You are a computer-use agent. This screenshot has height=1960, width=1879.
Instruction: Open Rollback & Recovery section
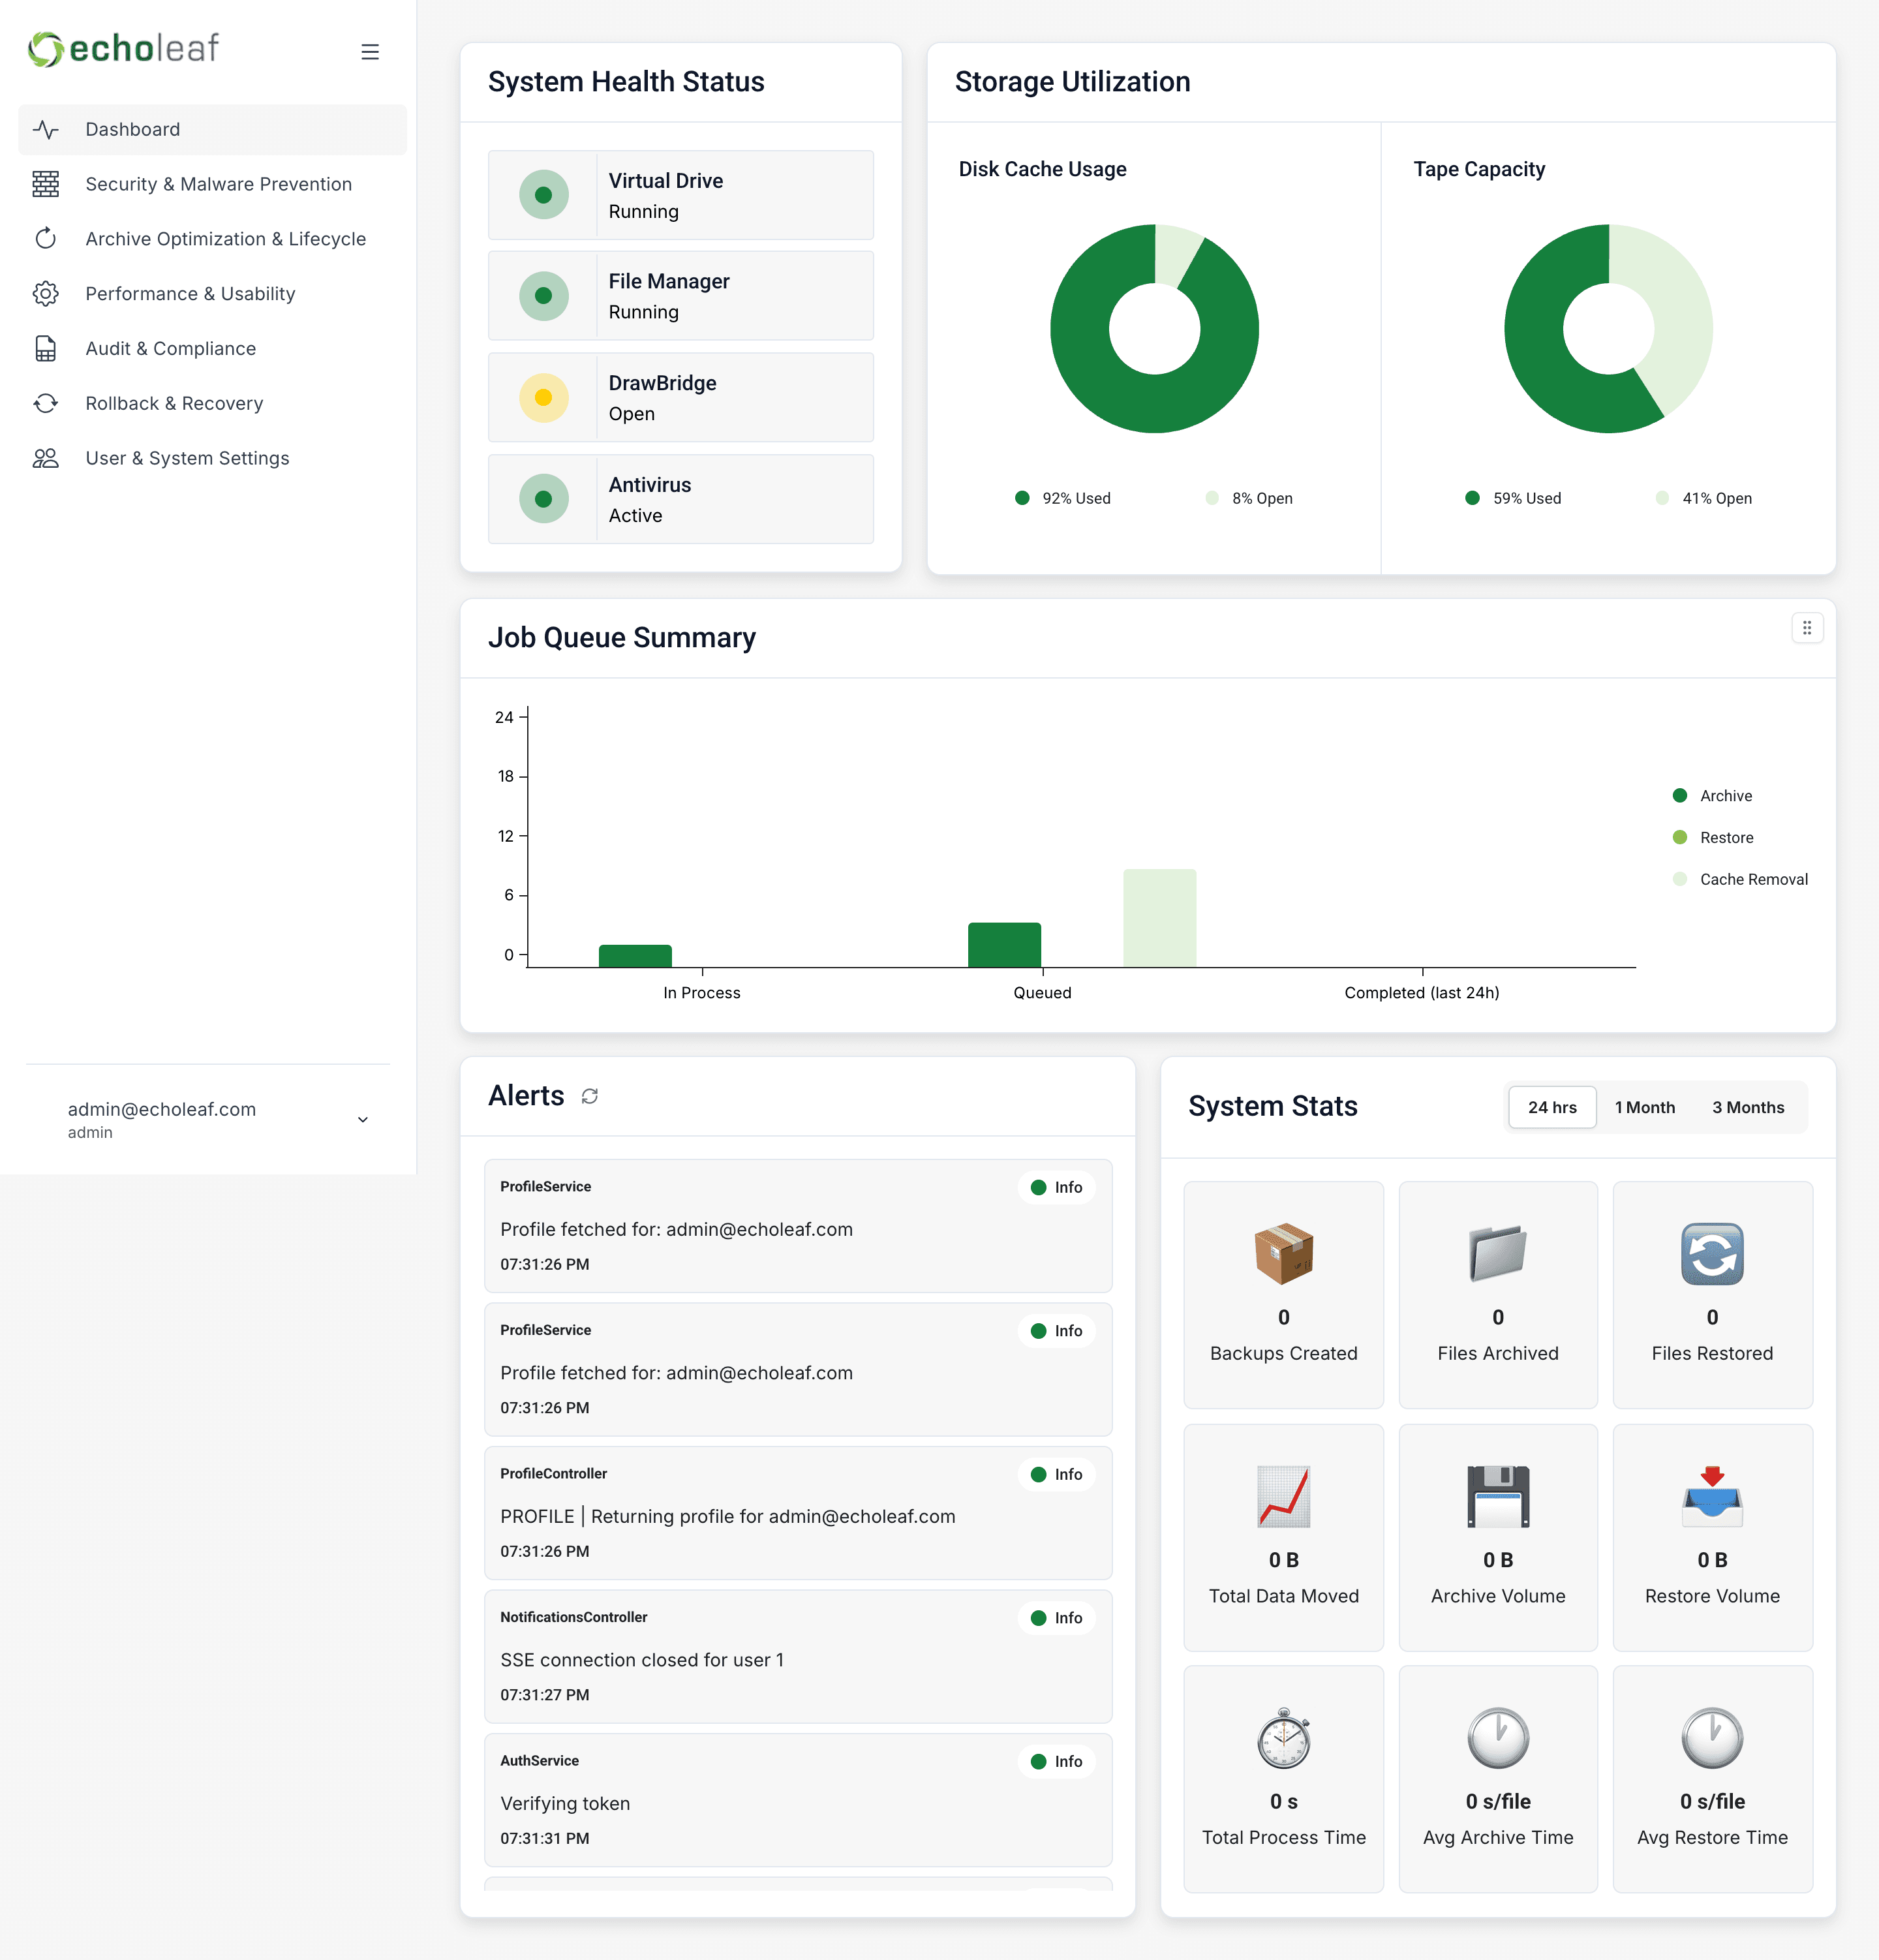[174, 403]
